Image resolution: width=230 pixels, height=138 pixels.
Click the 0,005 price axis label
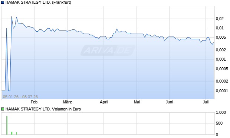pos(221,37)
